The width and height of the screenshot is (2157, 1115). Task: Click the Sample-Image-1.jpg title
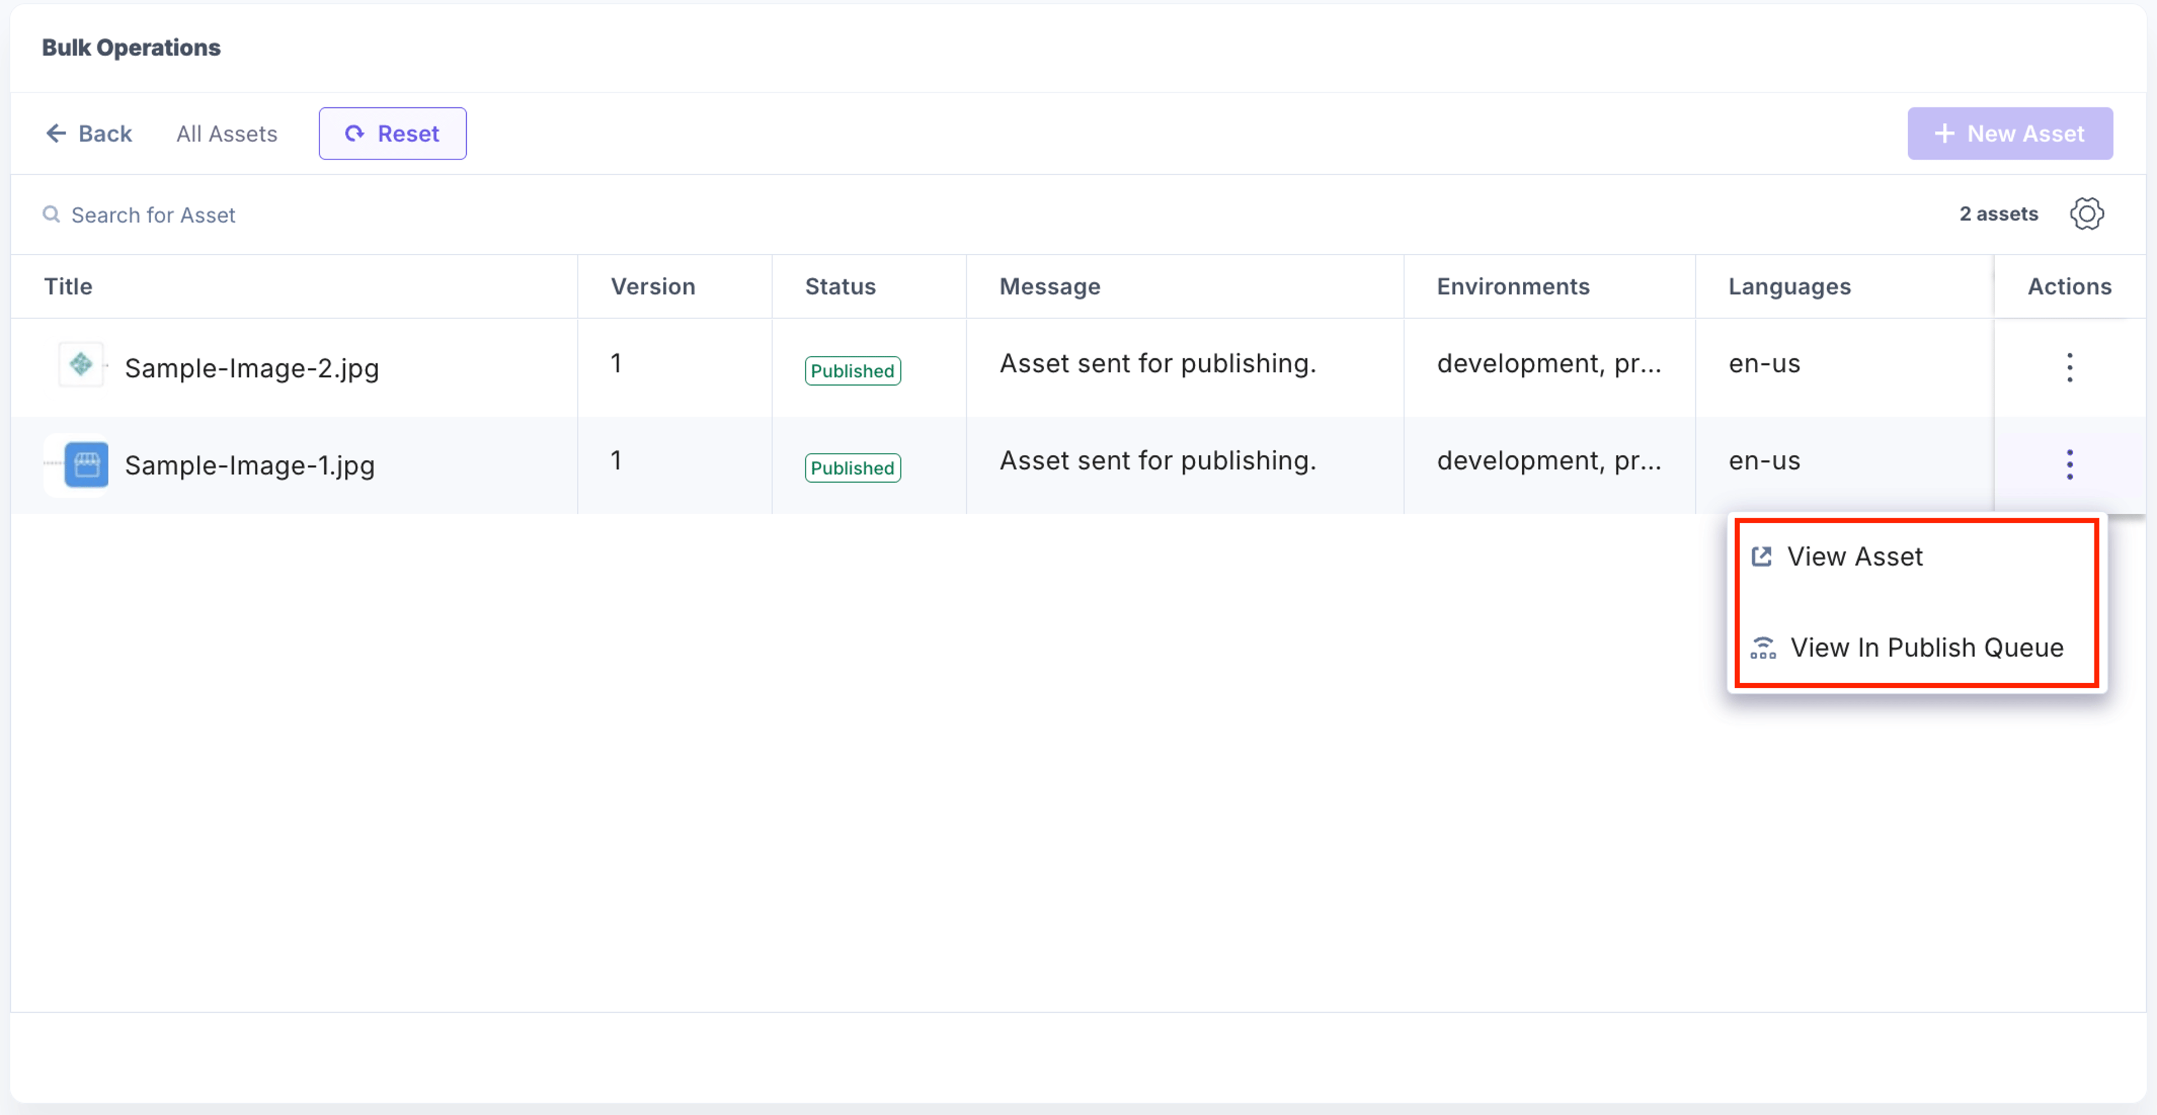(x=249, y=465)
